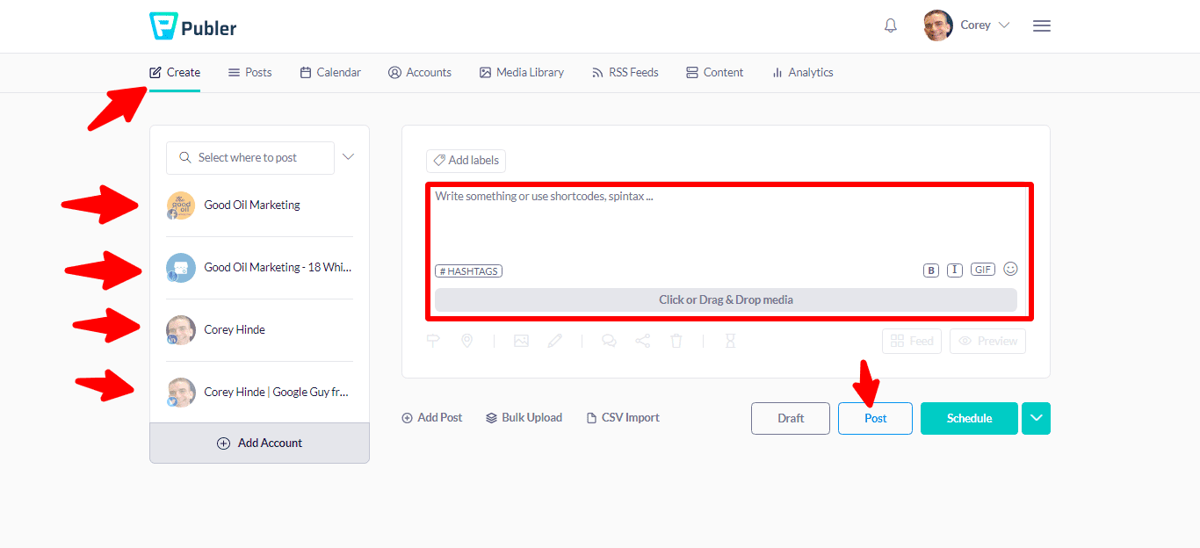Toggle bold text formatting
The image size is (1200, 548).
coord(931,270)
